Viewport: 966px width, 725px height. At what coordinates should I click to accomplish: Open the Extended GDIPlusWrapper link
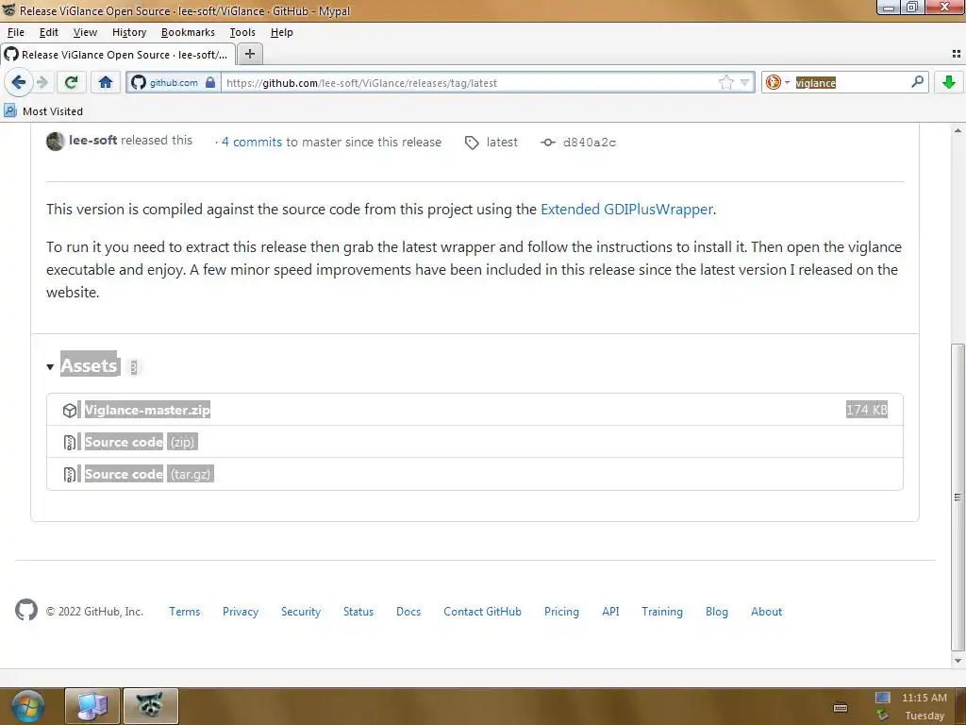(x=626, y=209)
